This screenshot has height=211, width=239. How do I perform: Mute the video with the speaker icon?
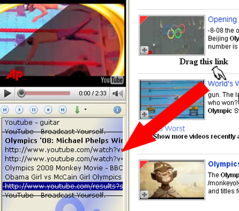point(118,93)
